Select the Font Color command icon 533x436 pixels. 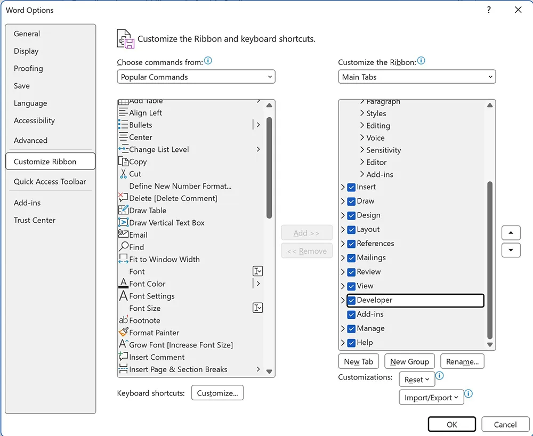click(x=123, y=284)
